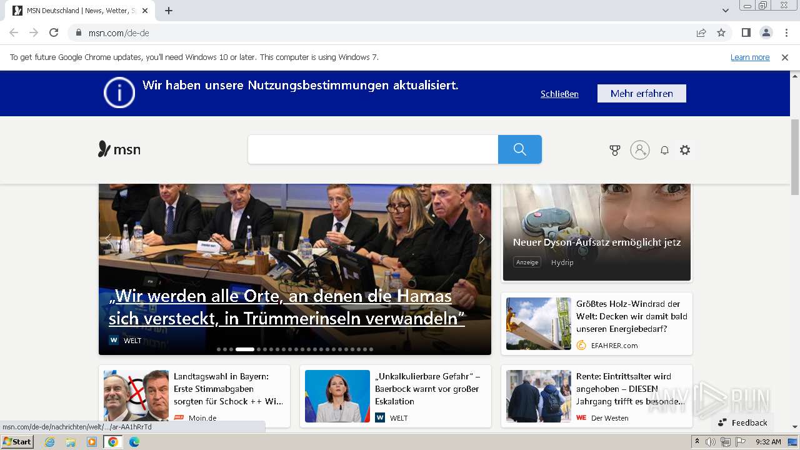Click the Hydrip advertiser label

click(x=562, y=262)
